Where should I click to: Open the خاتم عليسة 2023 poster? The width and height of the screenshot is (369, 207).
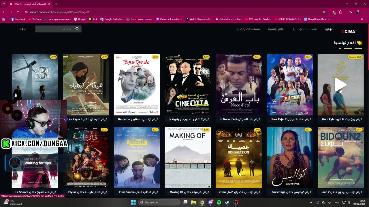point(86,158)
